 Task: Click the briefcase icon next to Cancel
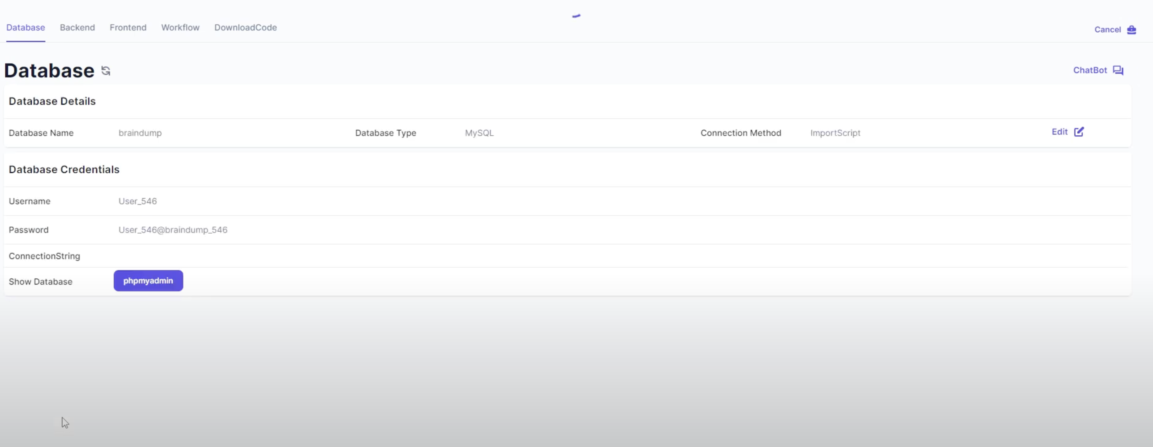(1133, 30)
